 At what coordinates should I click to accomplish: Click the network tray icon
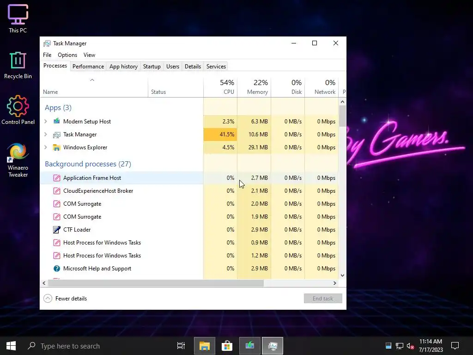tap(400, 346)
